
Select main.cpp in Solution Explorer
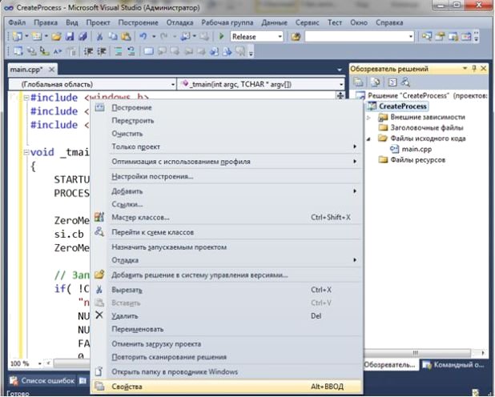click(x=417, y=149)
